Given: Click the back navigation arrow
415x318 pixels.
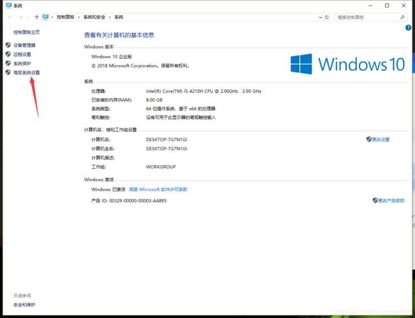Looking at the screenshot, I should pyautogui.click(x=10, y=17).
